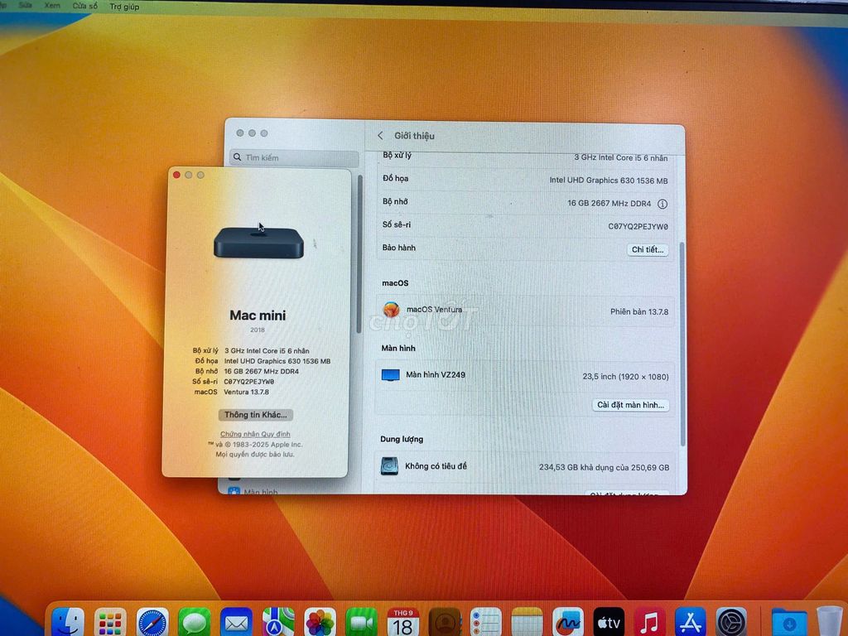Click the Mac mini image in About window
The height and width of the screenshot is (636, 848).
[x=258, y=243]
